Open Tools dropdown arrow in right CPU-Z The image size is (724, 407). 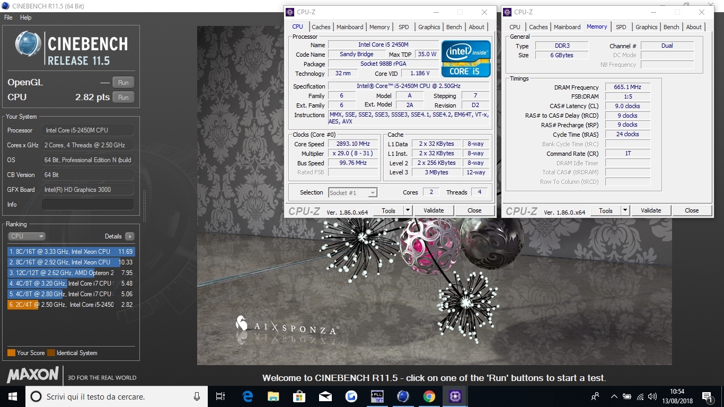point(625,210)
